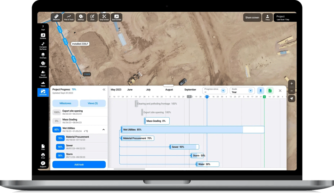The image size is (334, 193).
Task: Open Compare Surfaces in the sidebar
Action: 43,46
